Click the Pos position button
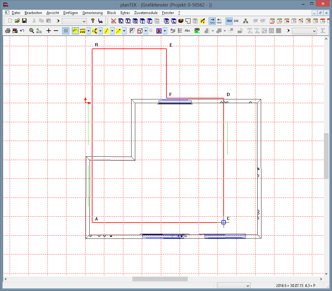This screenshot has width=332, height=291. (173, 31)
